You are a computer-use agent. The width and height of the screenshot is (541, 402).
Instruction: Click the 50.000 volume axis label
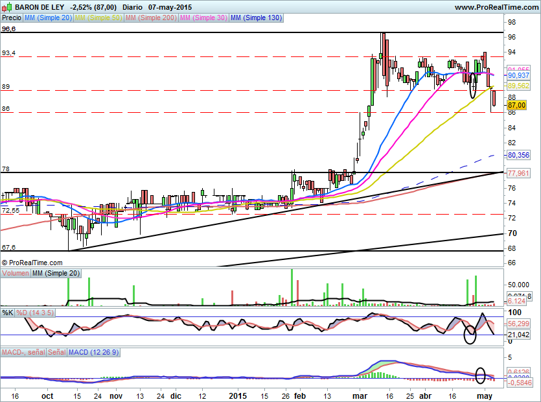click(518, 285)
